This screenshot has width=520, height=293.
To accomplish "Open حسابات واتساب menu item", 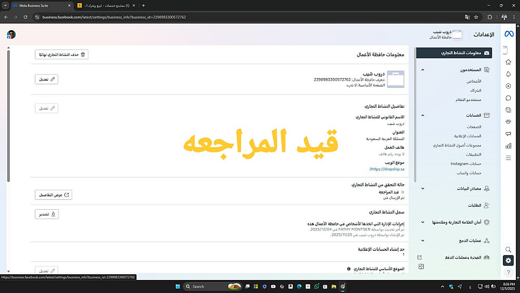I will tap(469, 173).
